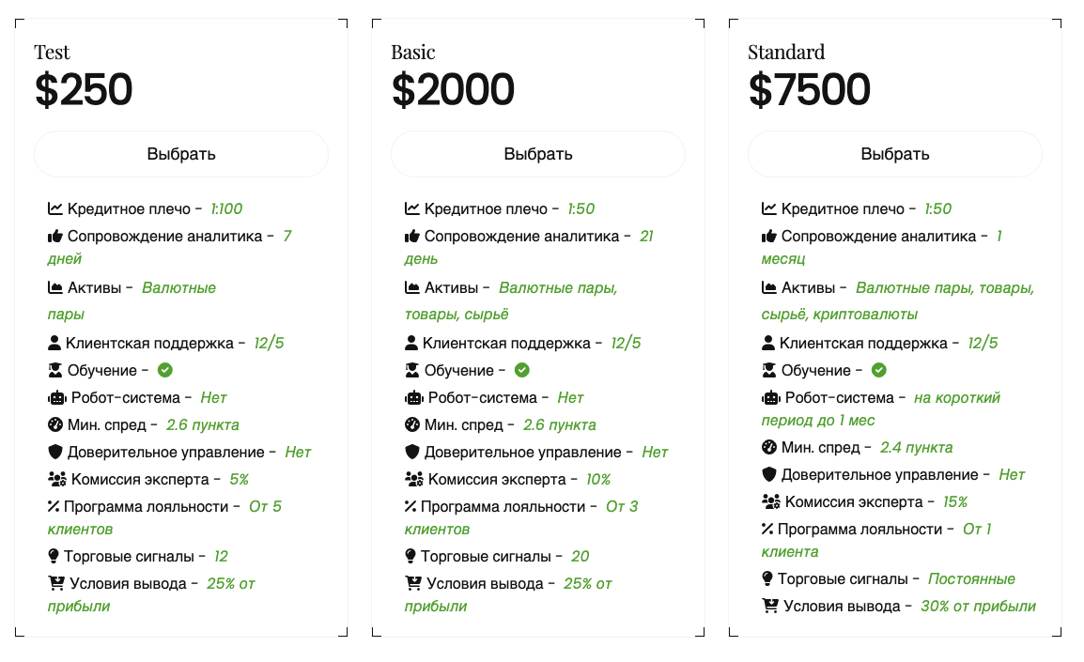Viewport: 1084px width, 662px height.
Task: Click the Активы area-chart icon in Standard
Action: [768, 287]
